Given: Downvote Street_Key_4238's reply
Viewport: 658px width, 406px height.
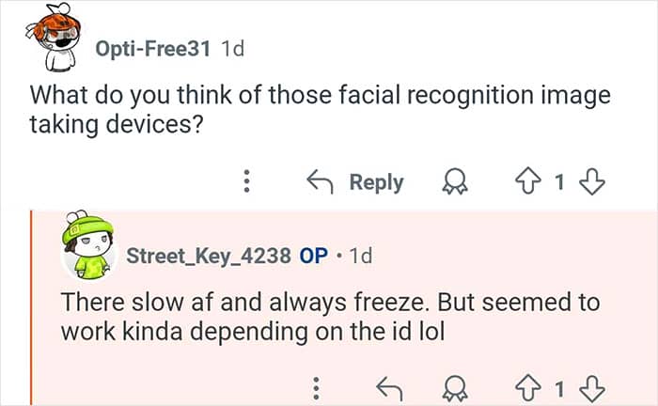Looking at the screenshot, I should pos(592,387).
